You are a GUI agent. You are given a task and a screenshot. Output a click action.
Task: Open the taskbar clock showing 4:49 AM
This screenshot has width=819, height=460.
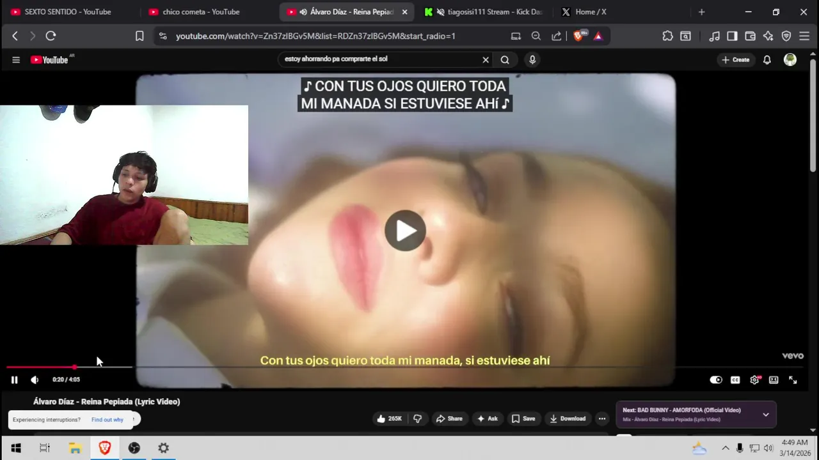click(794, 448)
